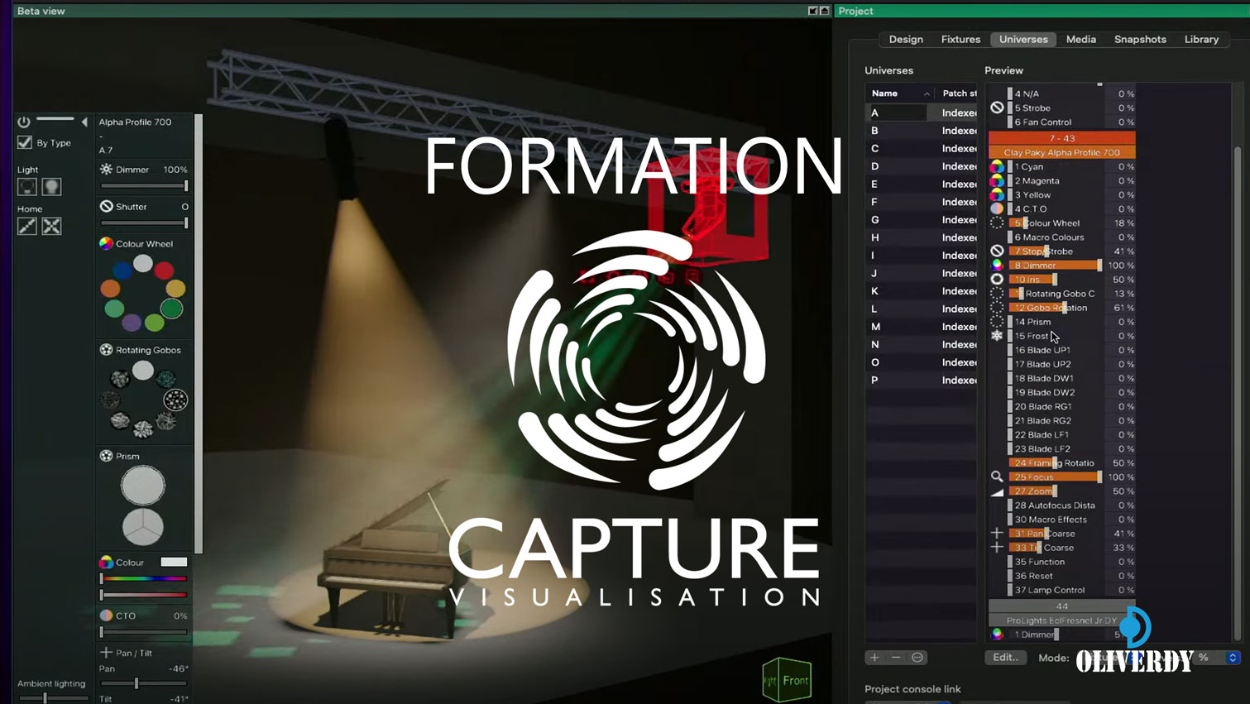This screenshot has width=1250, height=704.
Task: Remove universe with the minus button
Action: [x=896, y=658]
